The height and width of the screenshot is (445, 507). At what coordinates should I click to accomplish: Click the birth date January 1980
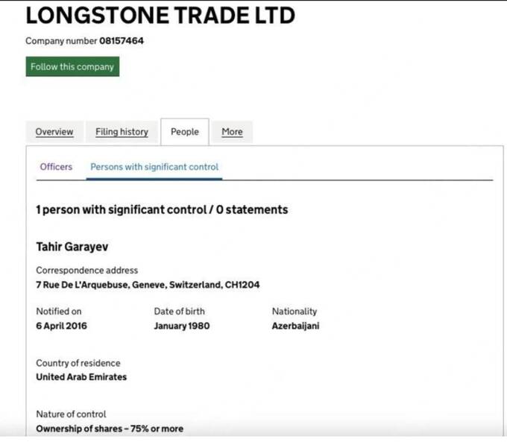(x=182, y=326)
